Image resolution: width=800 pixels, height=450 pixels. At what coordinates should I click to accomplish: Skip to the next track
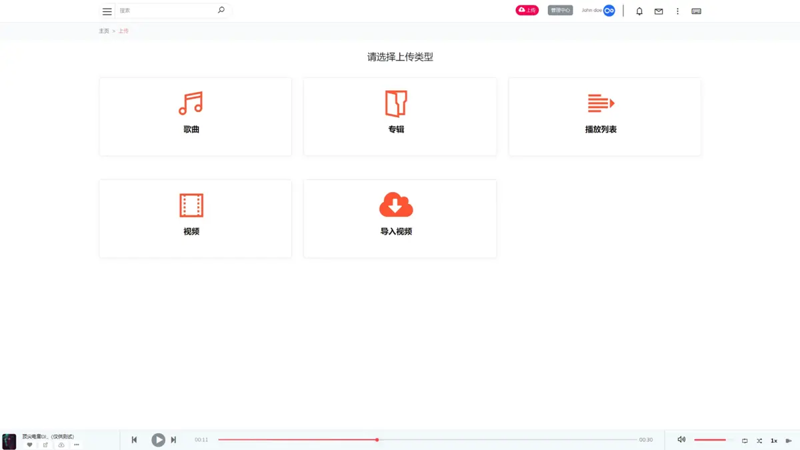click(173, 440)
